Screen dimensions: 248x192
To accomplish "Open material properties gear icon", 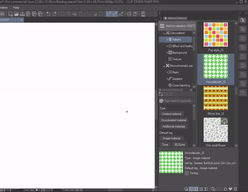I will click(x=225, y=189).
